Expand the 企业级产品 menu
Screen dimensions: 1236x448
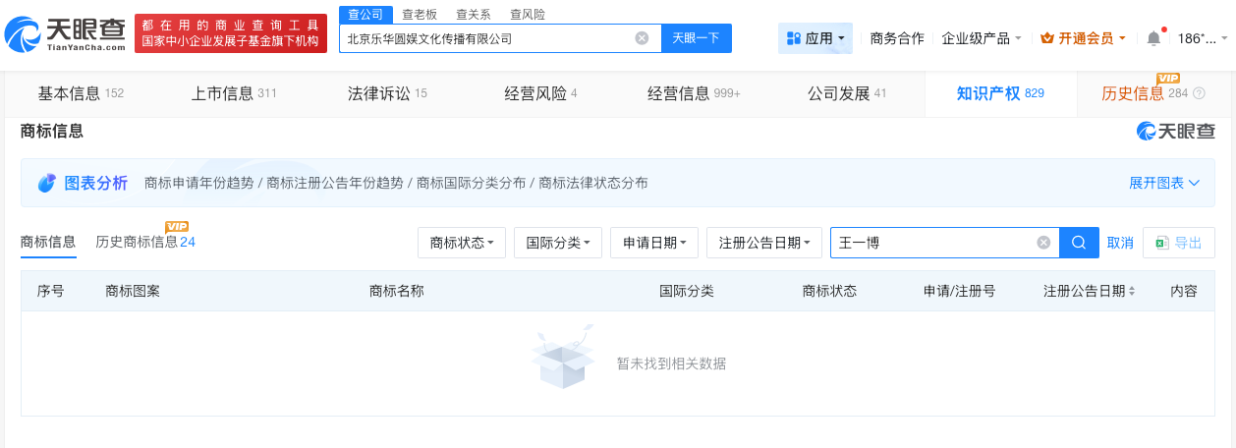(x=982, y=38)
